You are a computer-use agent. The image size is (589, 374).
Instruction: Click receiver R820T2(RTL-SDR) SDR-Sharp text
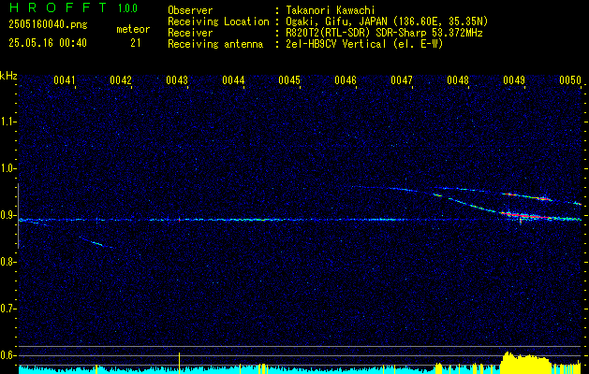pyautogui.click(x=384, y=33)
